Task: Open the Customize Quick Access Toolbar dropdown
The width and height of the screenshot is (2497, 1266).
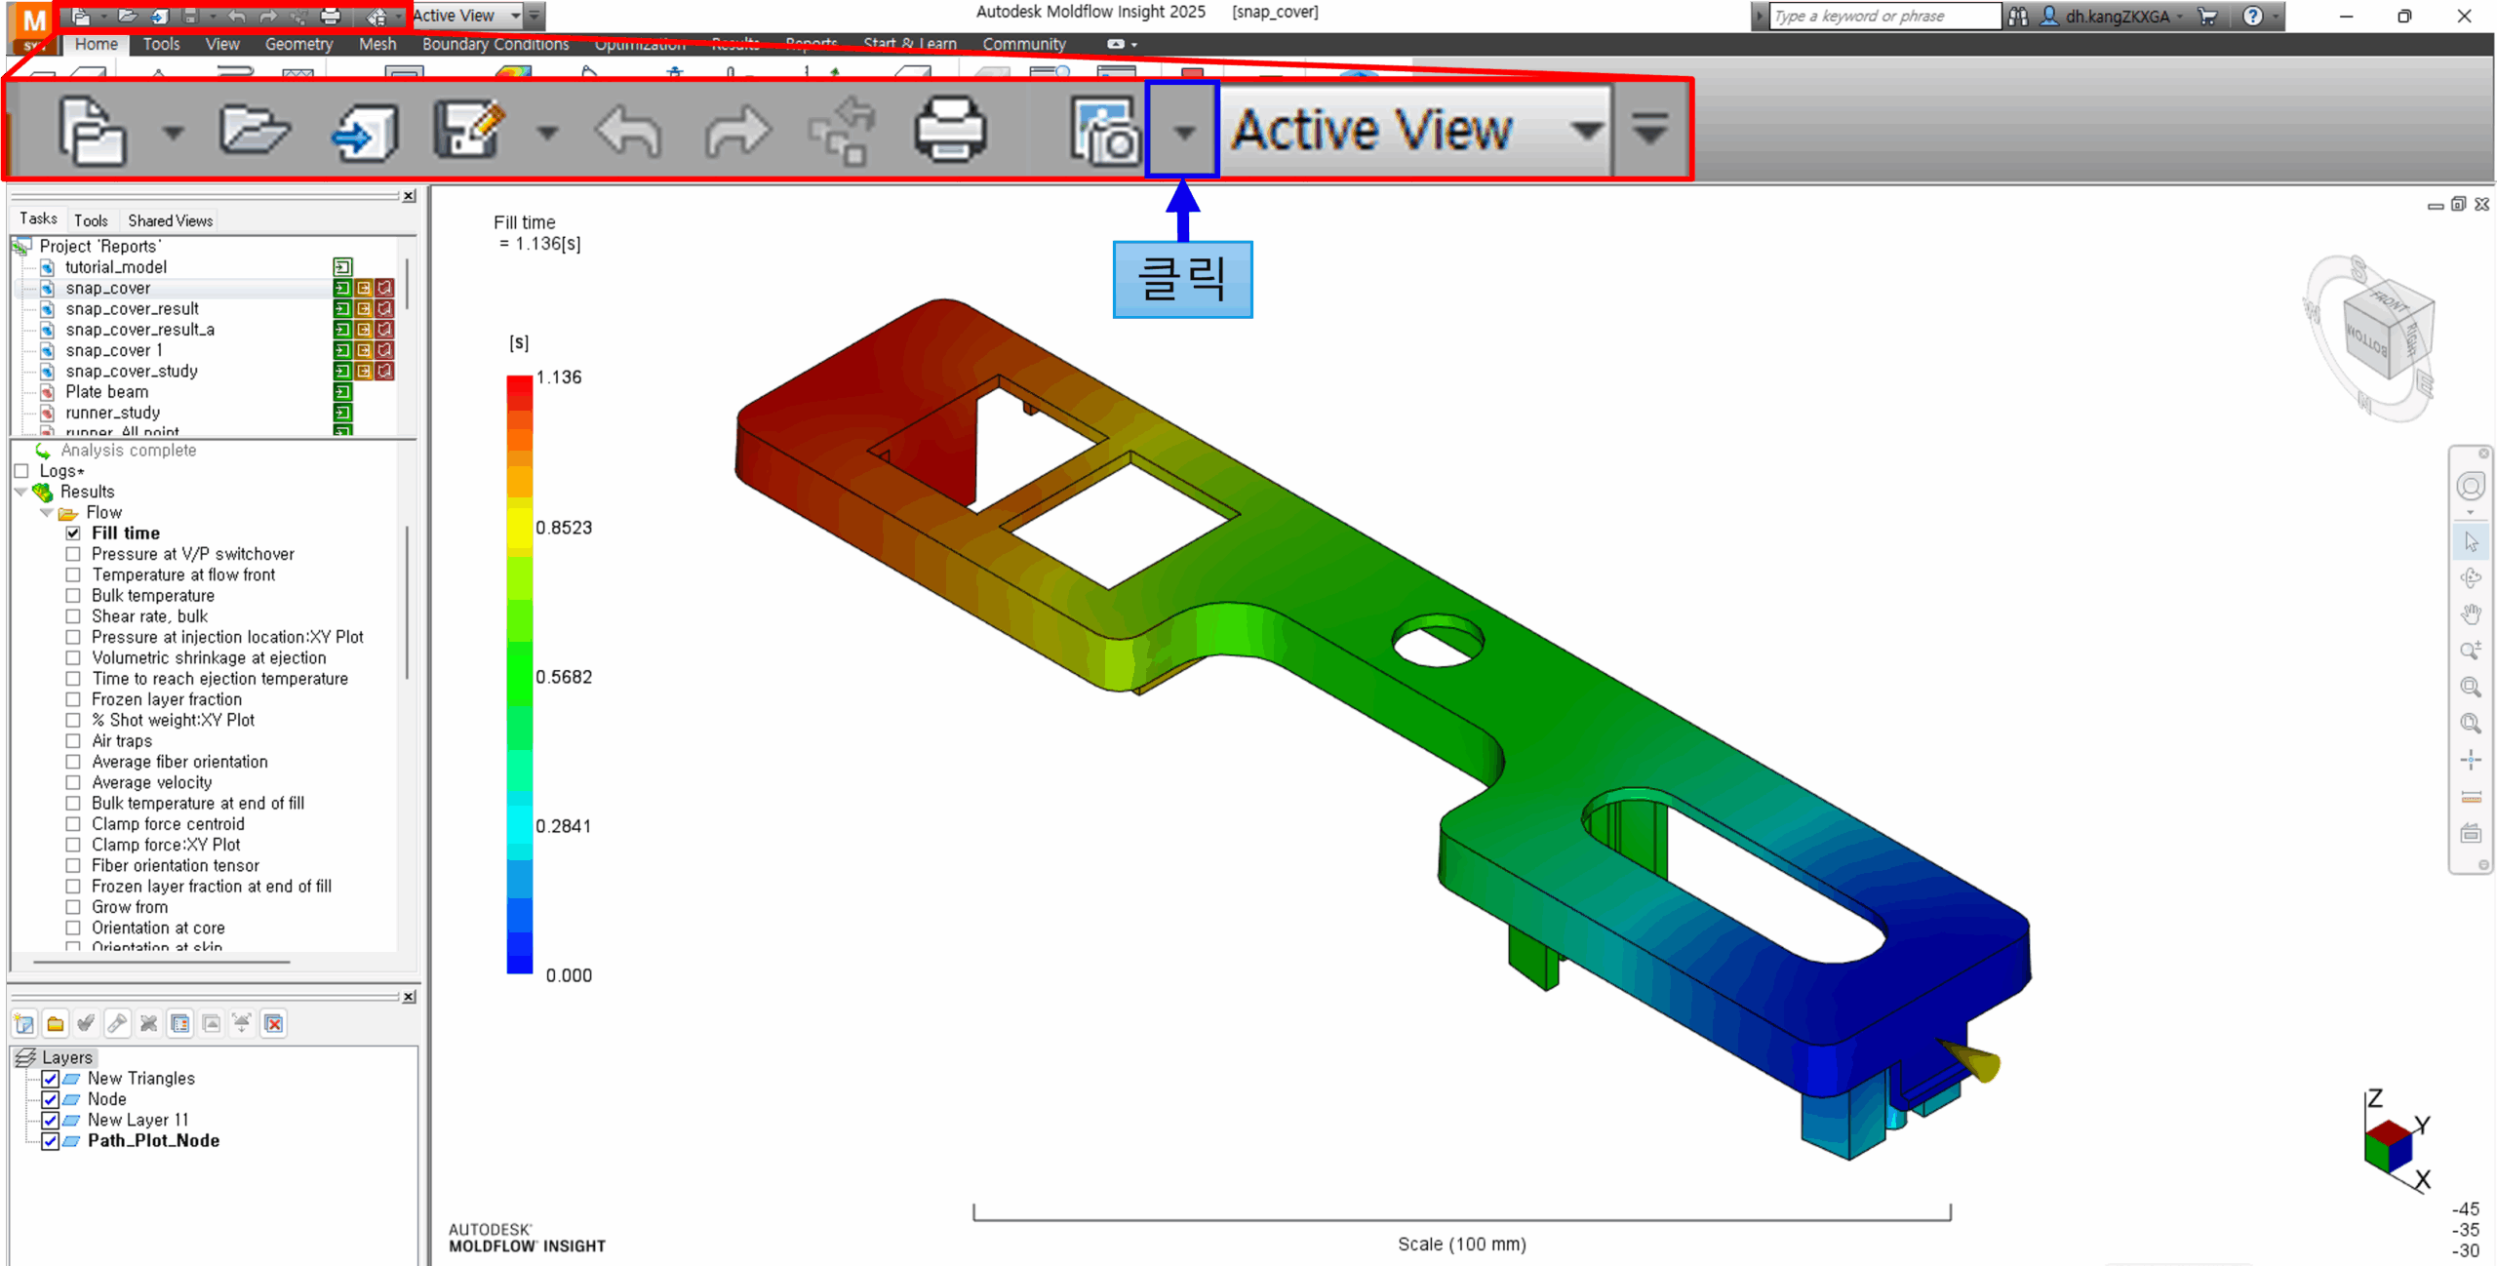Action: tap(535, 16)
